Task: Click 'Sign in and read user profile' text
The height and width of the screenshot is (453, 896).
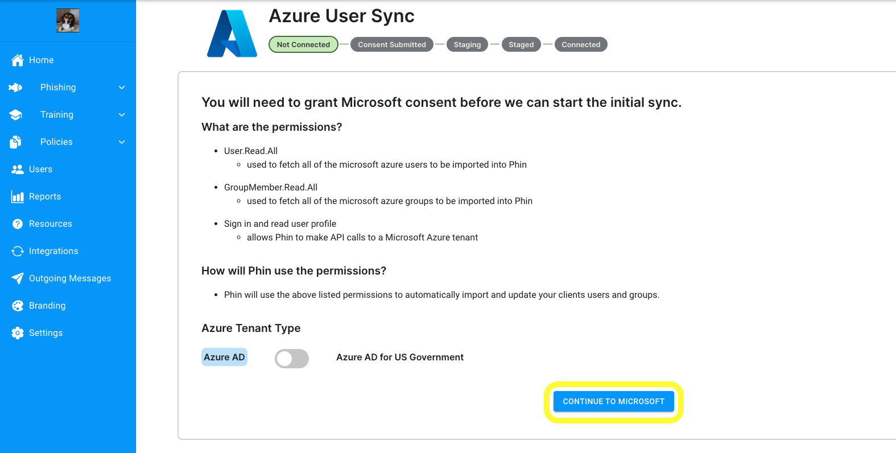Action: 280,223
